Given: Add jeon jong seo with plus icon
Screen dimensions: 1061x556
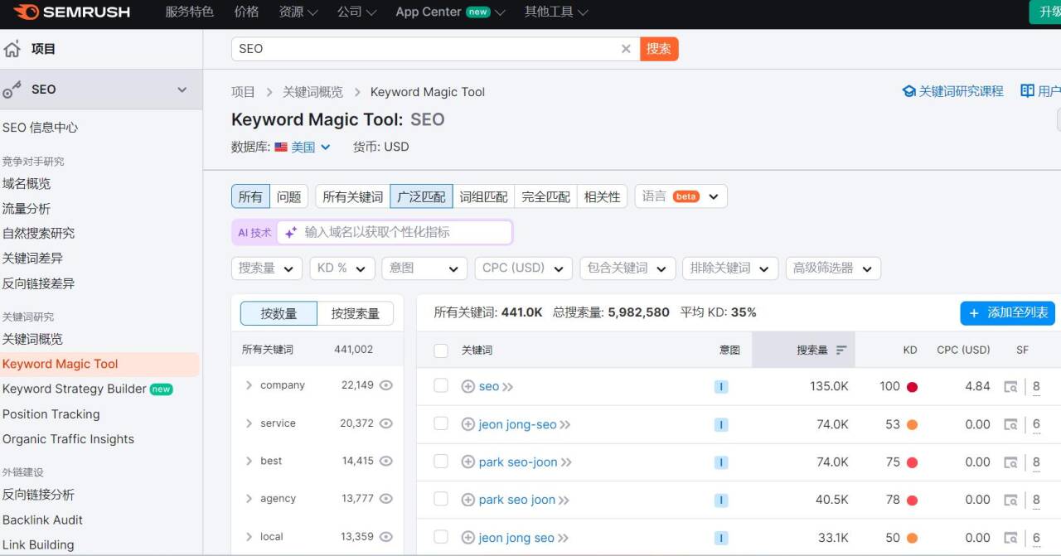Looking at the screenshot, I should pos(468,538).
